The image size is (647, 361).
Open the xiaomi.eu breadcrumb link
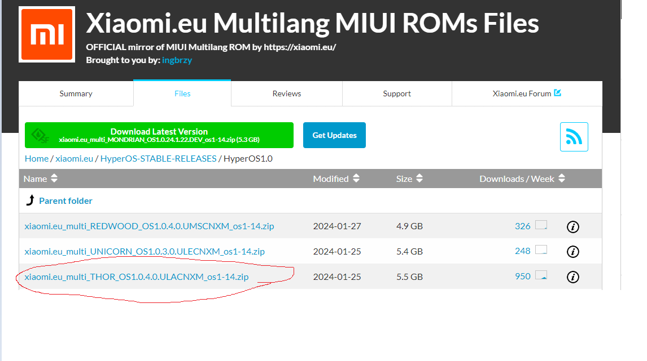(x=75, y=158)
